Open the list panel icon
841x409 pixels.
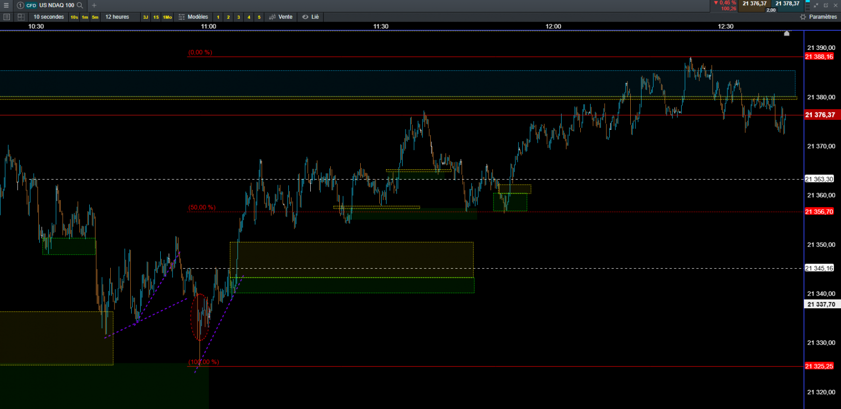[x=7, y=17]
